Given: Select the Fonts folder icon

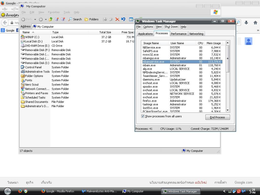Looking at the screenshot, I should coord(23,80).
